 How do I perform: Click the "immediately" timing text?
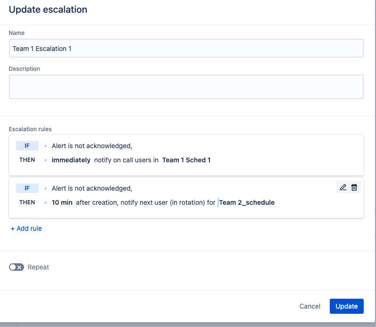coord(71,160)
